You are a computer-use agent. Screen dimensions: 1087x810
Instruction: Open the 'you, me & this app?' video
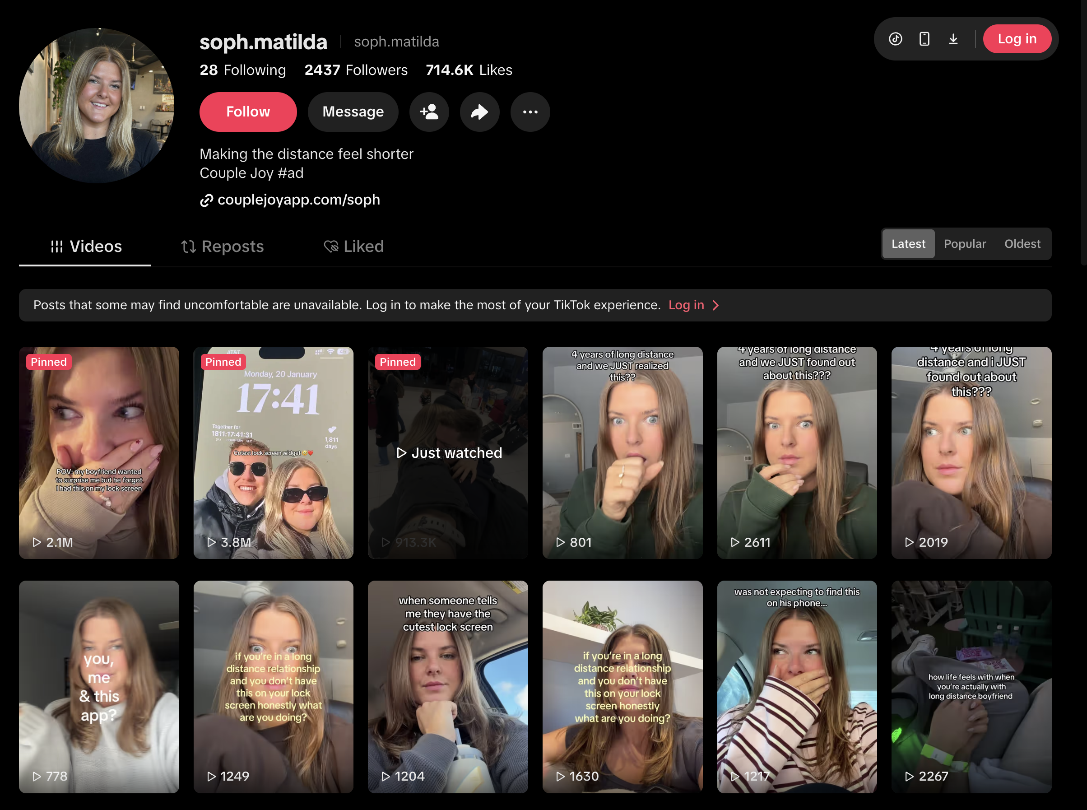pos(99,687)
